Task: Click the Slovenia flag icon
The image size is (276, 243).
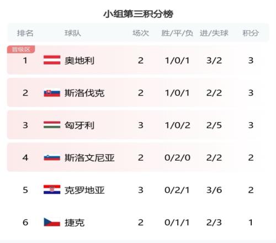Action: [52, 157]
